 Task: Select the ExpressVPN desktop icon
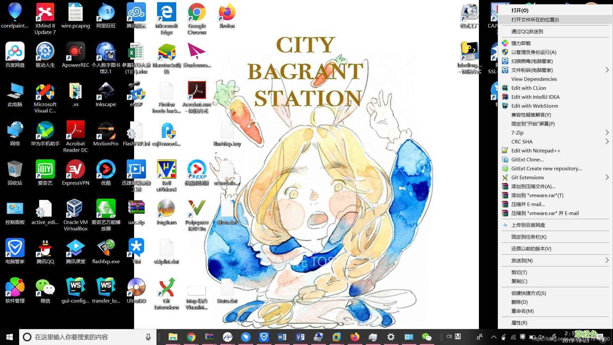coord(75,172)
